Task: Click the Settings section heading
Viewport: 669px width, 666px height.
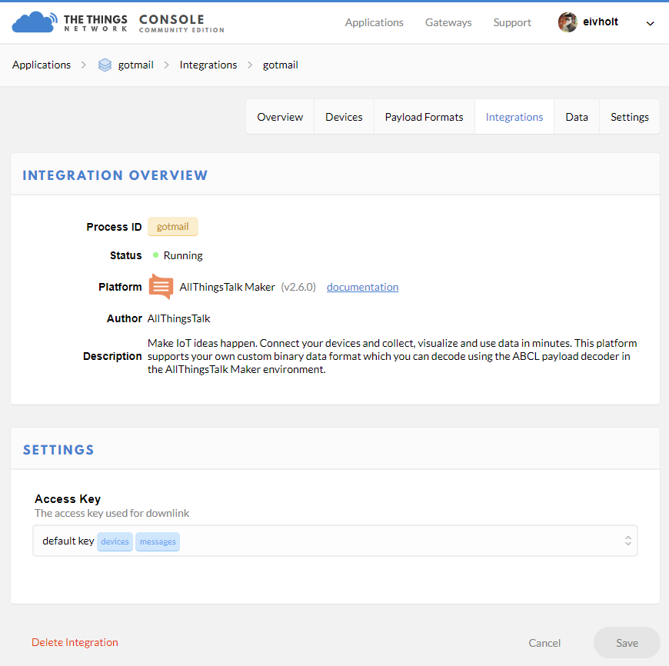Action: [x=58, y=450]
